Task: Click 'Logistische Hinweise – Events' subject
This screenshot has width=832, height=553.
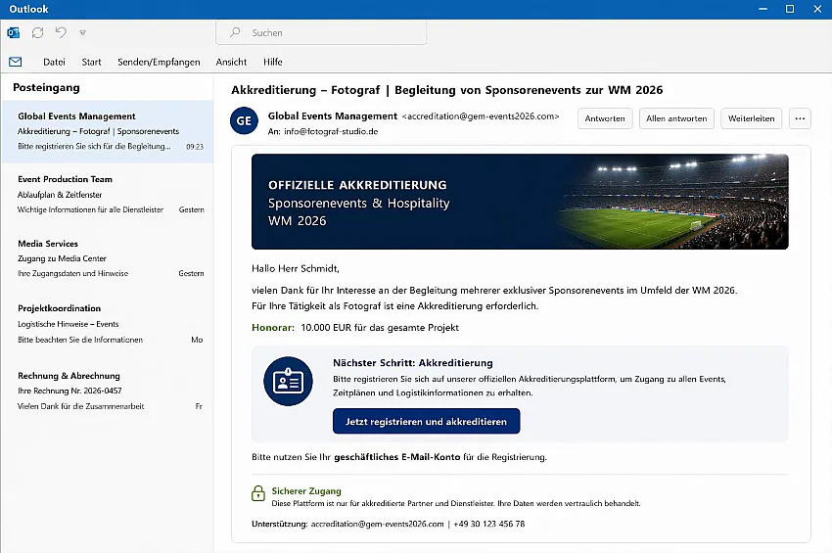Action: click(68, 324)
